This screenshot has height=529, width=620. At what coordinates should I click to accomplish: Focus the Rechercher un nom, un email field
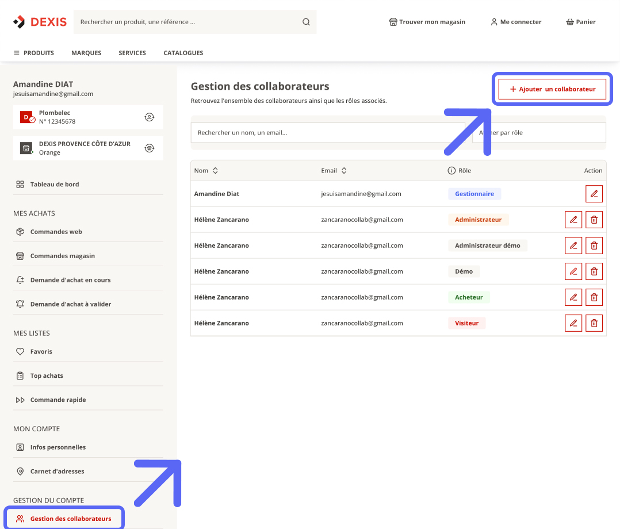[328, 132]
